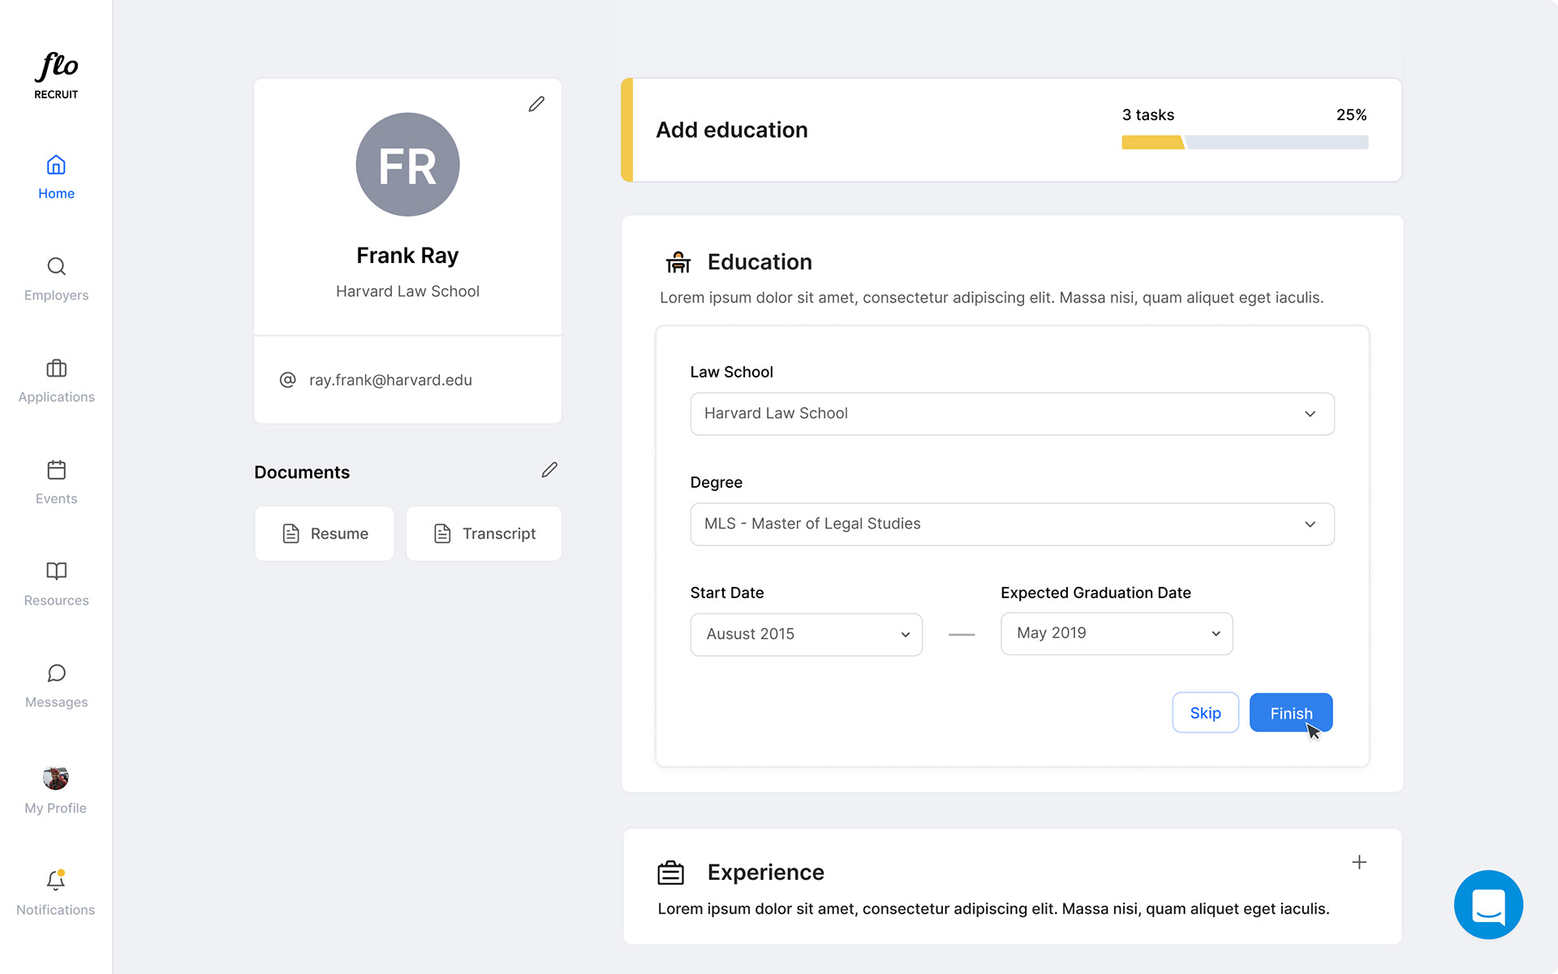
Task: Open Messages in the sidebar
Action: [56, 686]
